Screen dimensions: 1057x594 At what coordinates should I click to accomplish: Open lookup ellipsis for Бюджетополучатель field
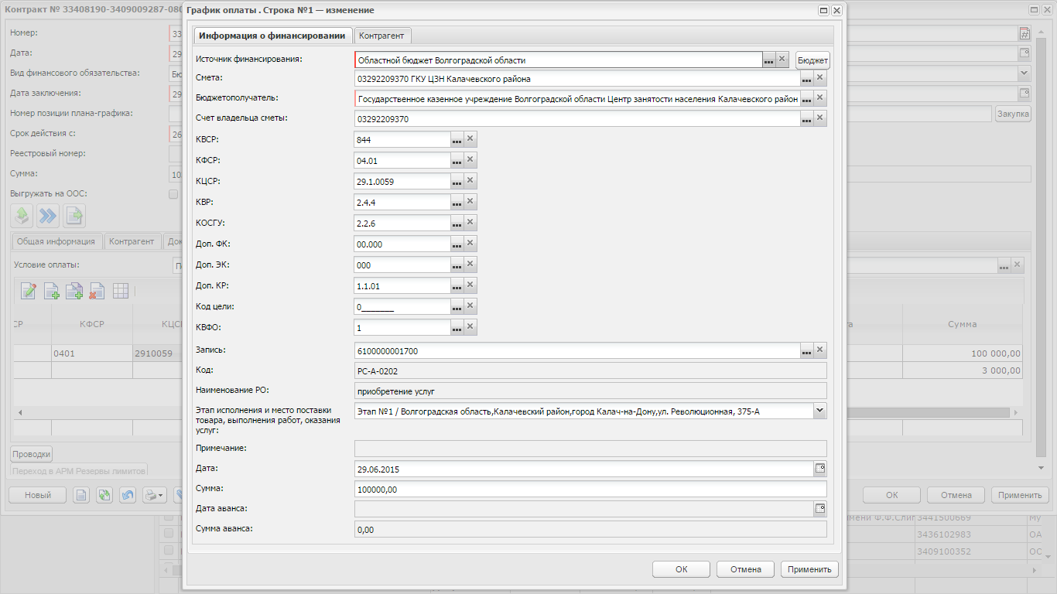807,99
